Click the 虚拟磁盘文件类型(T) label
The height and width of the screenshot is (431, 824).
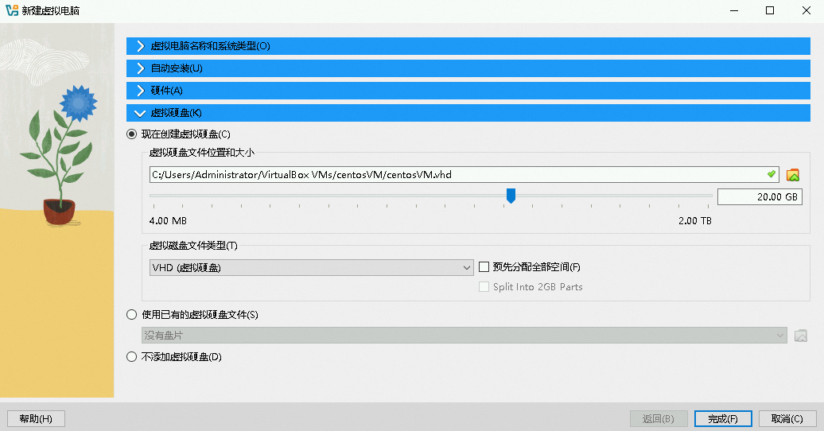[x=193, y=246]
